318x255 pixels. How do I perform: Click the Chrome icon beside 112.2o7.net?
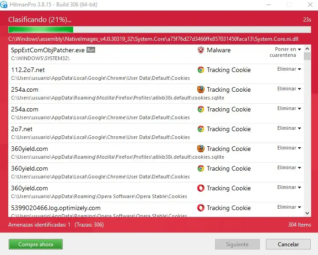200,70
